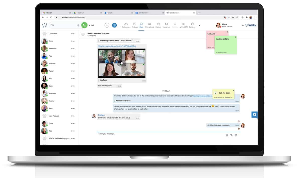Viewport: 301px width, 178px height.
Task: Open call History in the top toolbar
Action: click(x=158, y=25)
